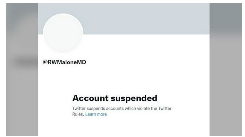Screen dimensions: 245x137
Task: Click the word Account in heading
Action: click(90, 98)
